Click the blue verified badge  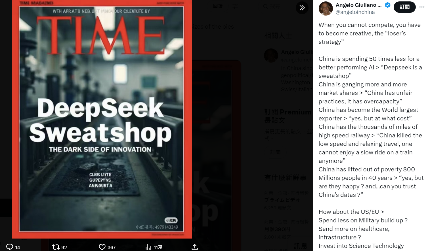(387, 5)
